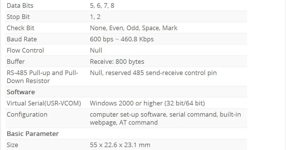286x150 pixels.
Task: Click Windows 2000 or higher text
Action: click(x=126, y=103)
